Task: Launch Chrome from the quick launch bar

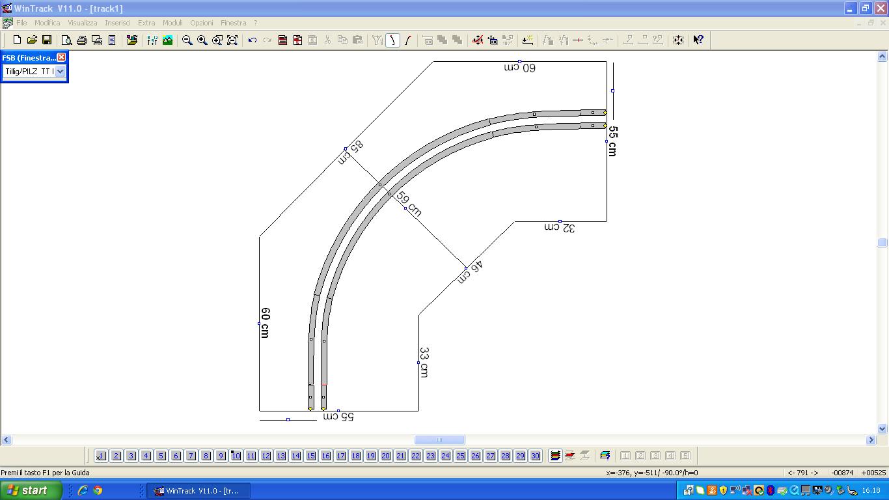Action: [98, 490]
